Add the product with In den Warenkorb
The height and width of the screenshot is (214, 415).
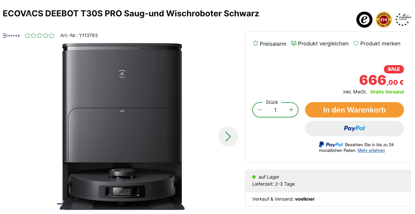tap(354, 110)
